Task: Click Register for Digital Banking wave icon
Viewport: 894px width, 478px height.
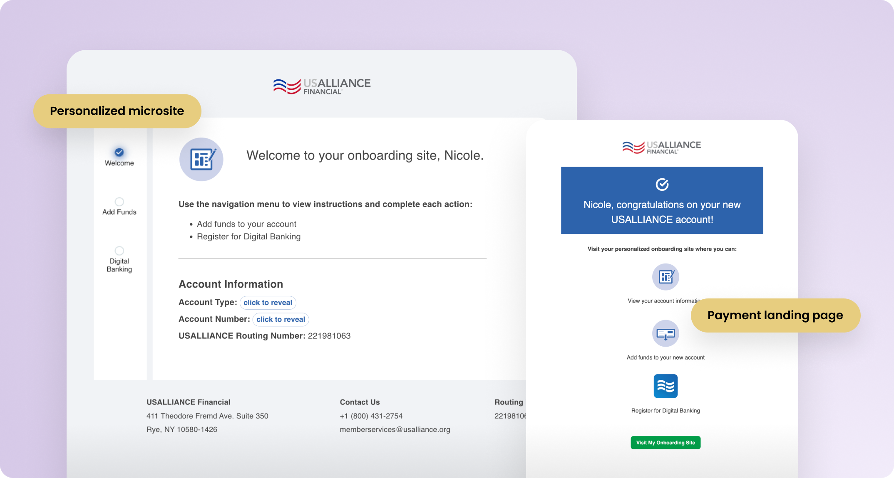Action: [665, 386]
